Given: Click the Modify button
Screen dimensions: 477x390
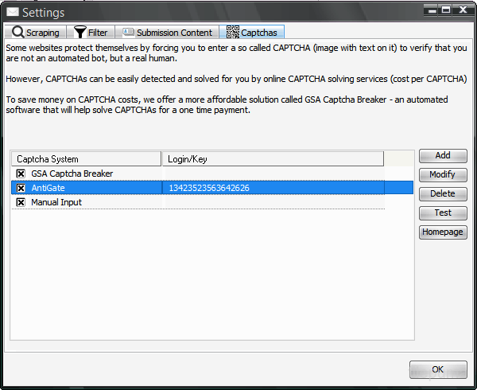Looking at the screenshot, I should [442, 174].
